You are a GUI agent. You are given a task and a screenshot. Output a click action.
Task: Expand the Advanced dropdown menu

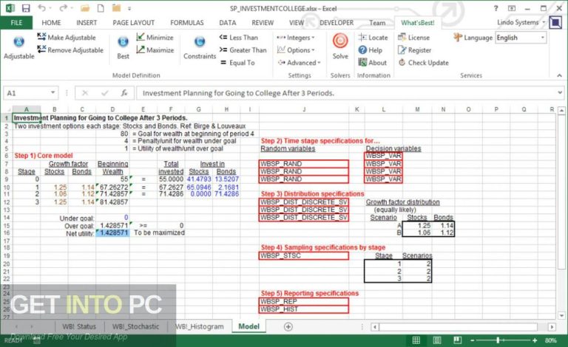click(x=299, y=63)
